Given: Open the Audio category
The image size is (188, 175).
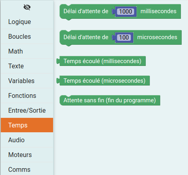Looking at the screenshot, I should click(27, 140).
